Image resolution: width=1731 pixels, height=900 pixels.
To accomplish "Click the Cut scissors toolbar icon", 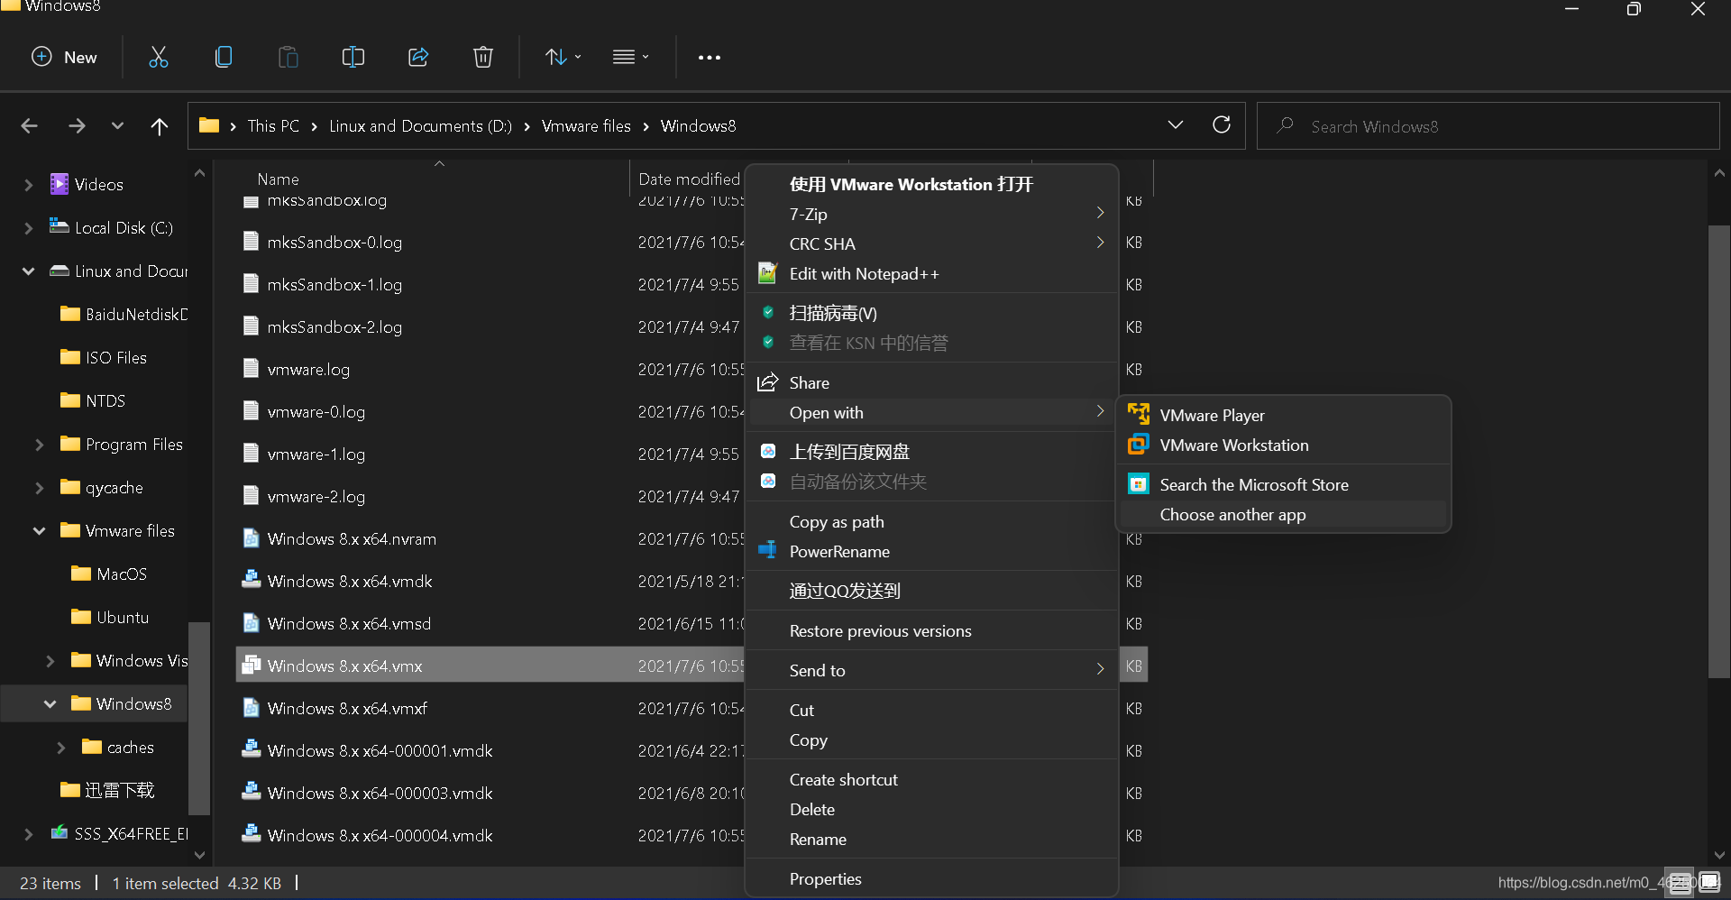I will 159,57.
